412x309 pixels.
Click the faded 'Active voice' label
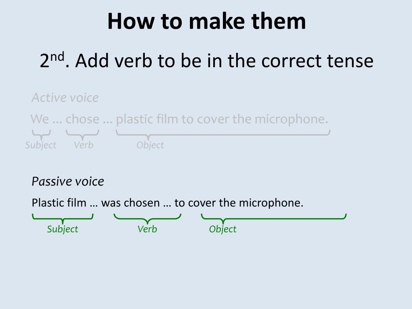pos(65,98)
